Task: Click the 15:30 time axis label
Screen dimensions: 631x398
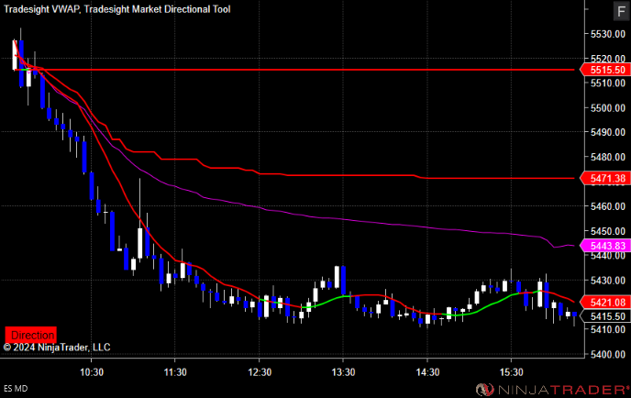Action: (x=511, y=371)
